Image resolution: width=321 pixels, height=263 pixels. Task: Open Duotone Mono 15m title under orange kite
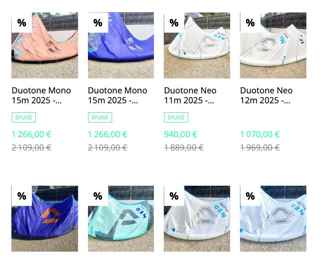[41, 95]
